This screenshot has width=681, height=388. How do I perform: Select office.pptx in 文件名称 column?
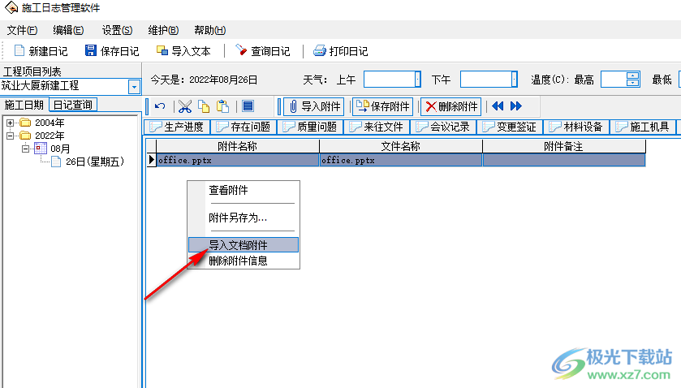pos(401,160)
